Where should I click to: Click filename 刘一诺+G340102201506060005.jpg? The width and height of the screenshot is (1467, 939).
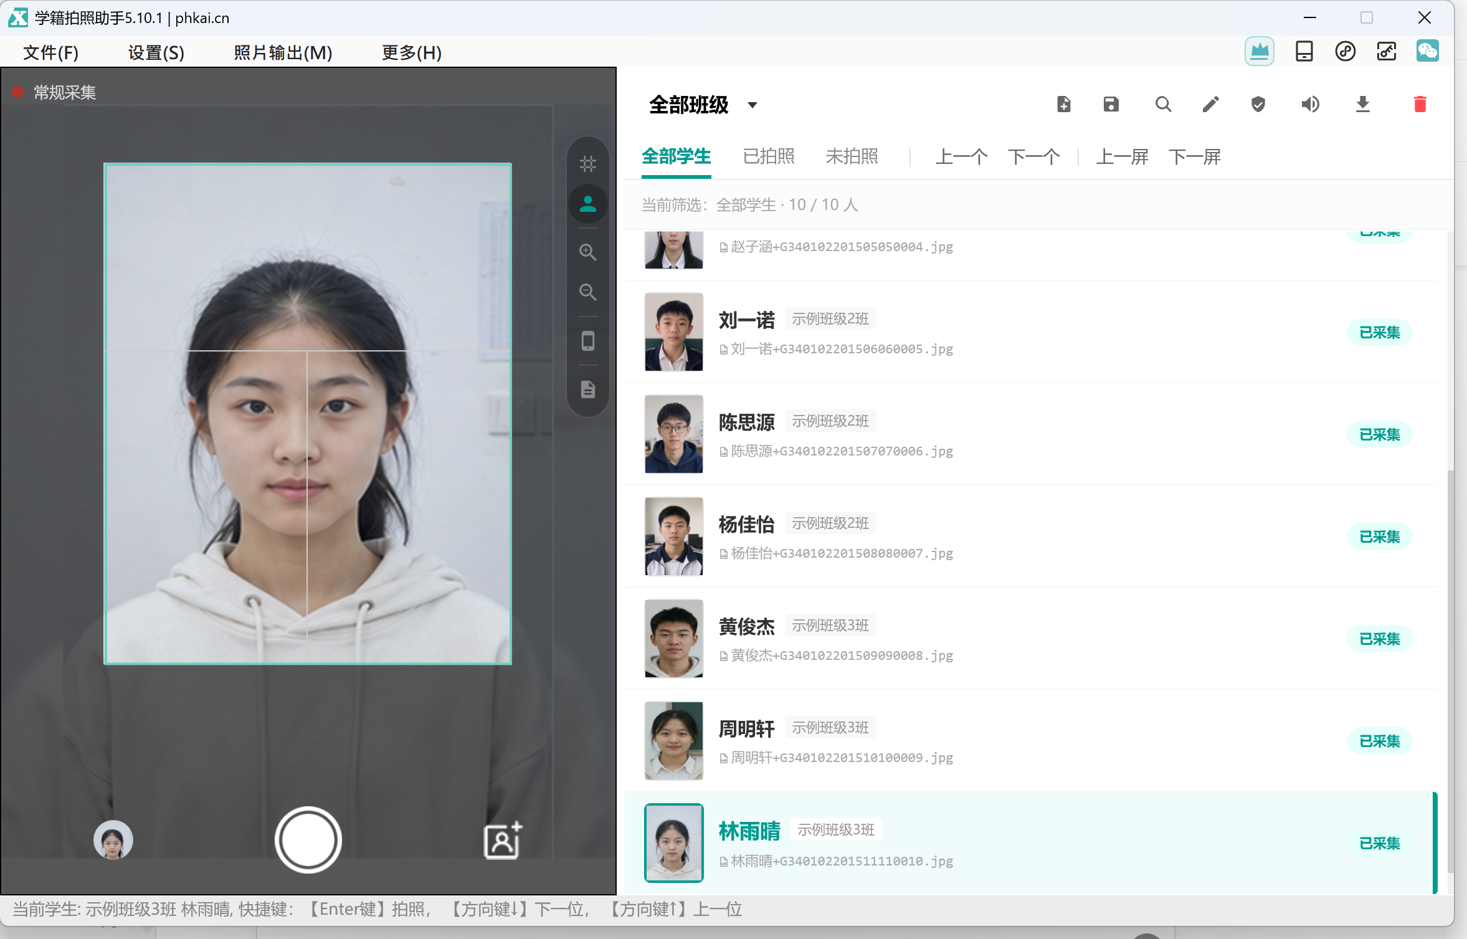coord(842,349)
